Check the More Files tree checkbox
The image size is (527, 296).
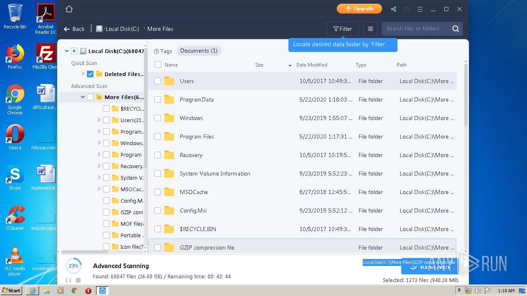tap(90, 97)
